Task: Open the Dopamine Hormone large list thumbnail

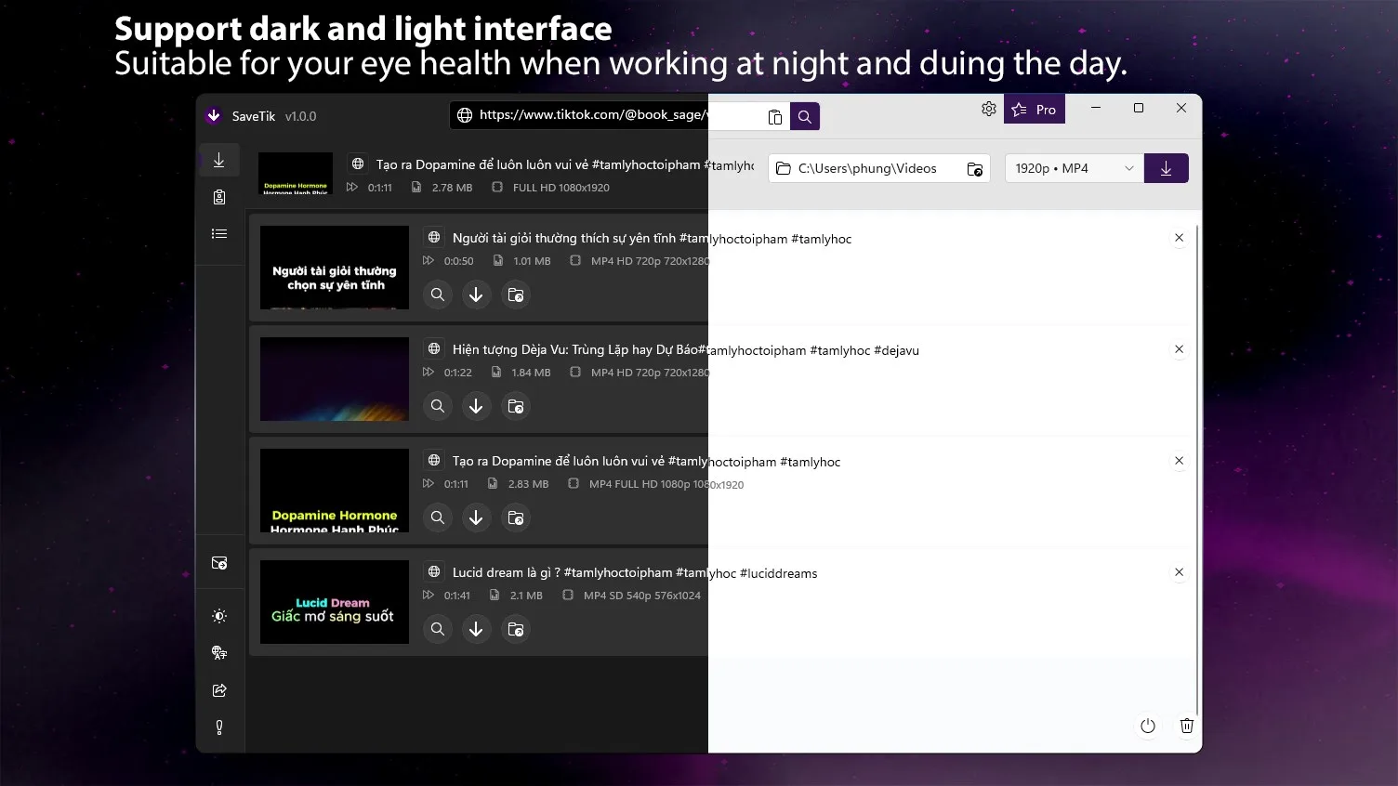Action: 335,491
